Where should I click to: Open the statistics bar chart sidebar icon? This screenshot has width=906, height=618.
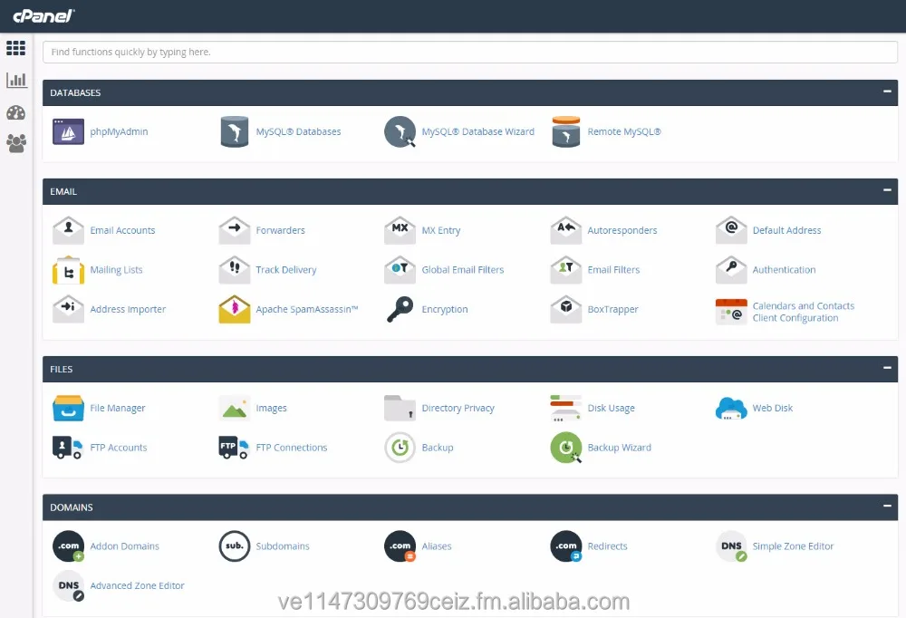coord(16,80)
